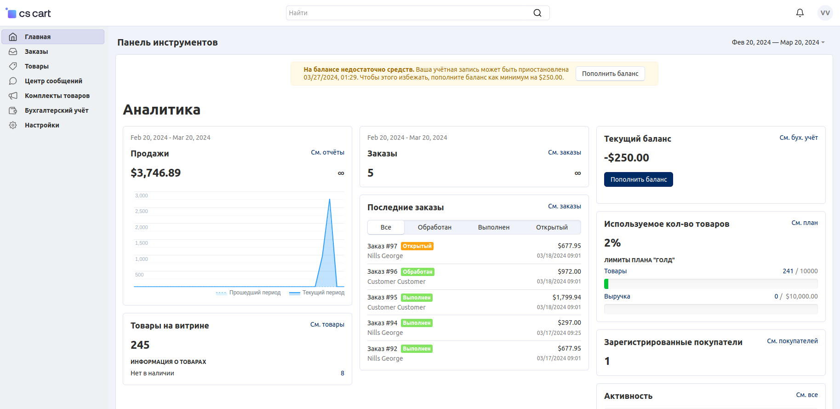Show the Открытый orders tab

[x=551, y=227]
